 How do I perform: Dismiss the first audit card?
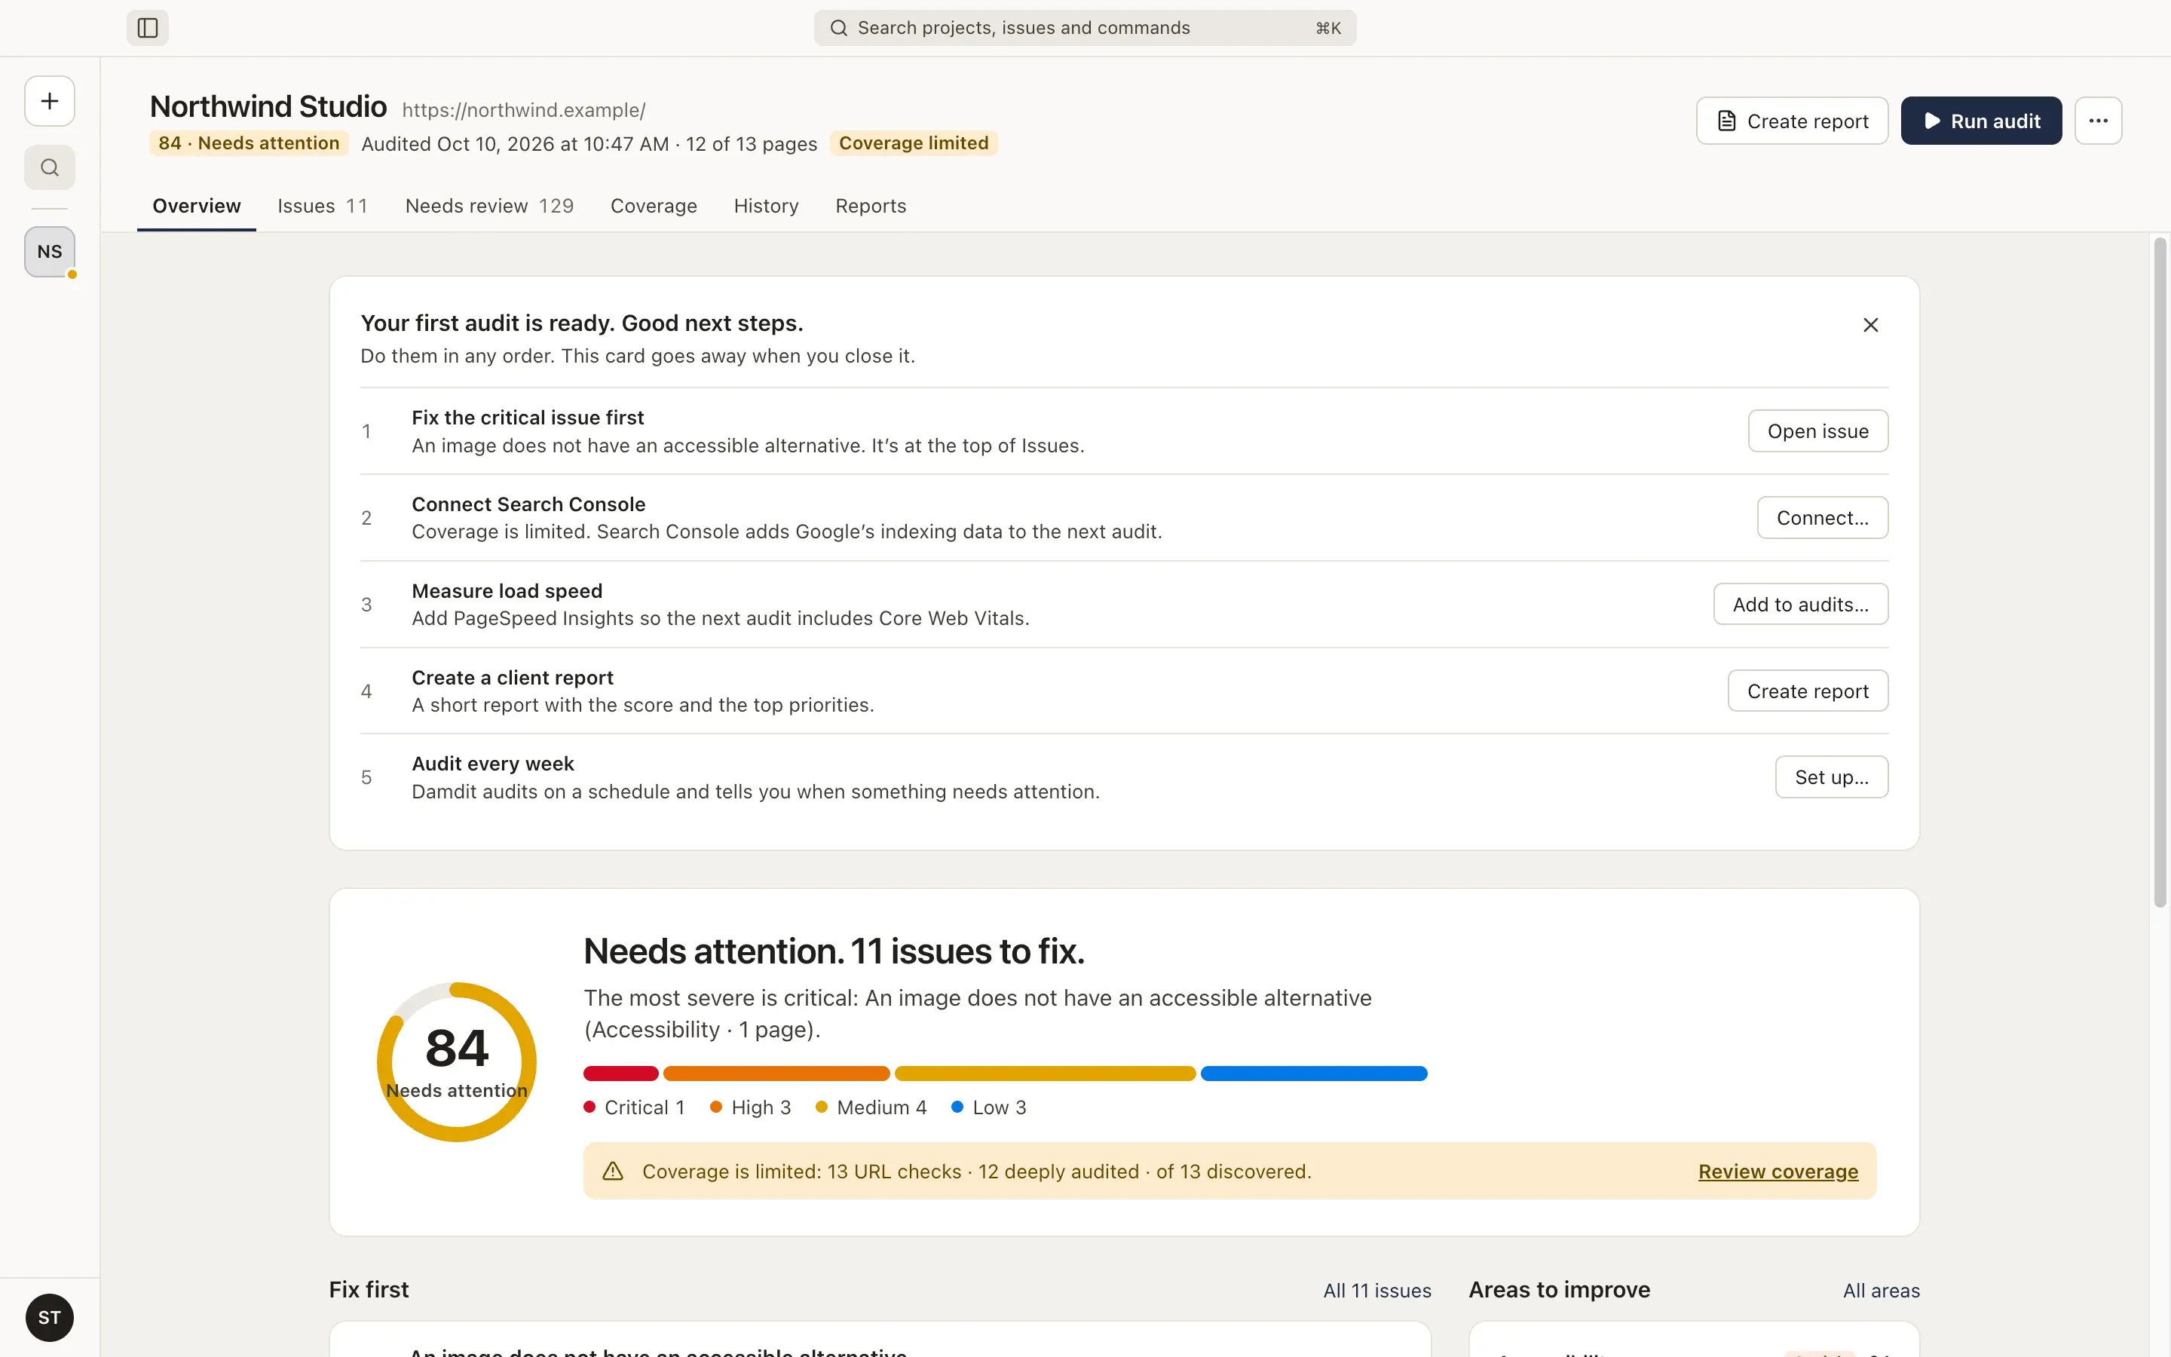click(1870, 325)
